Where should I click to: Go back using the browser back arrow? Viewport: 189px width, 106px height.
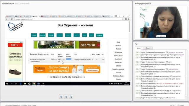pos(6,19)
